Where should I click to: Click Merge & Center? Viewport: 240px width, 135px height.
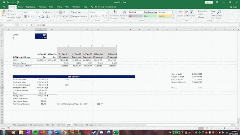click(x=78, y=16)
